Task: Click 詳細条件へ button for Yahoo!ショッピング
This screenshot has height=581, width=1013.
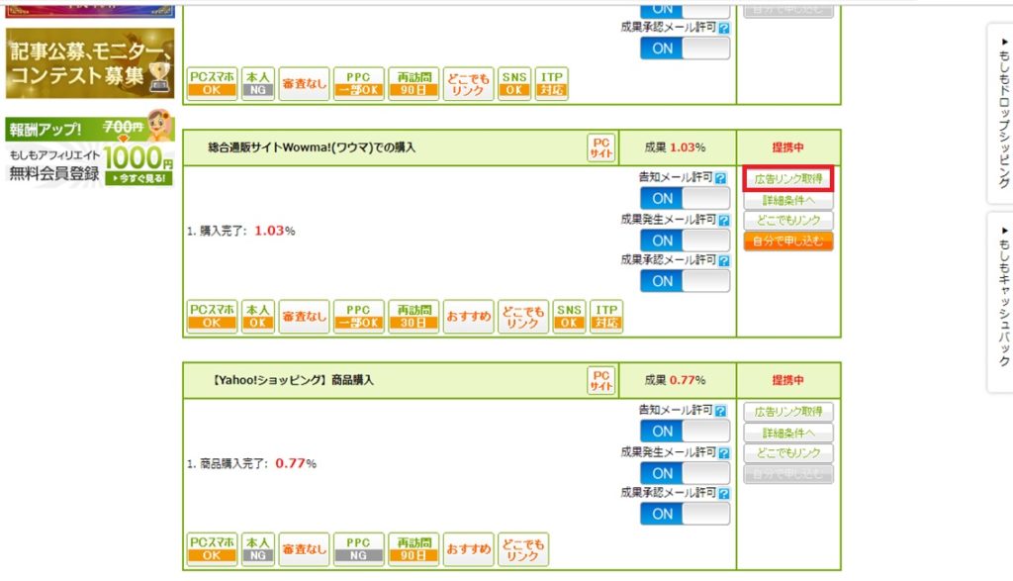Action: 788,433
